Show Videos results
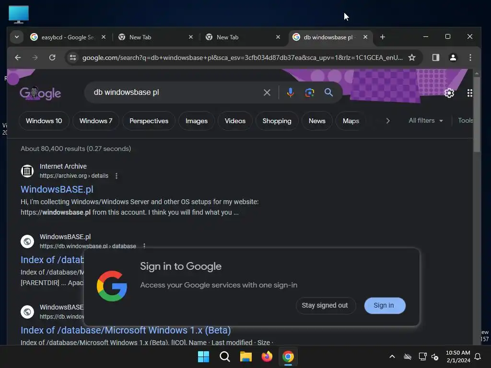The width and height of the screenshot is (491, 368). (x=235, y=121)
